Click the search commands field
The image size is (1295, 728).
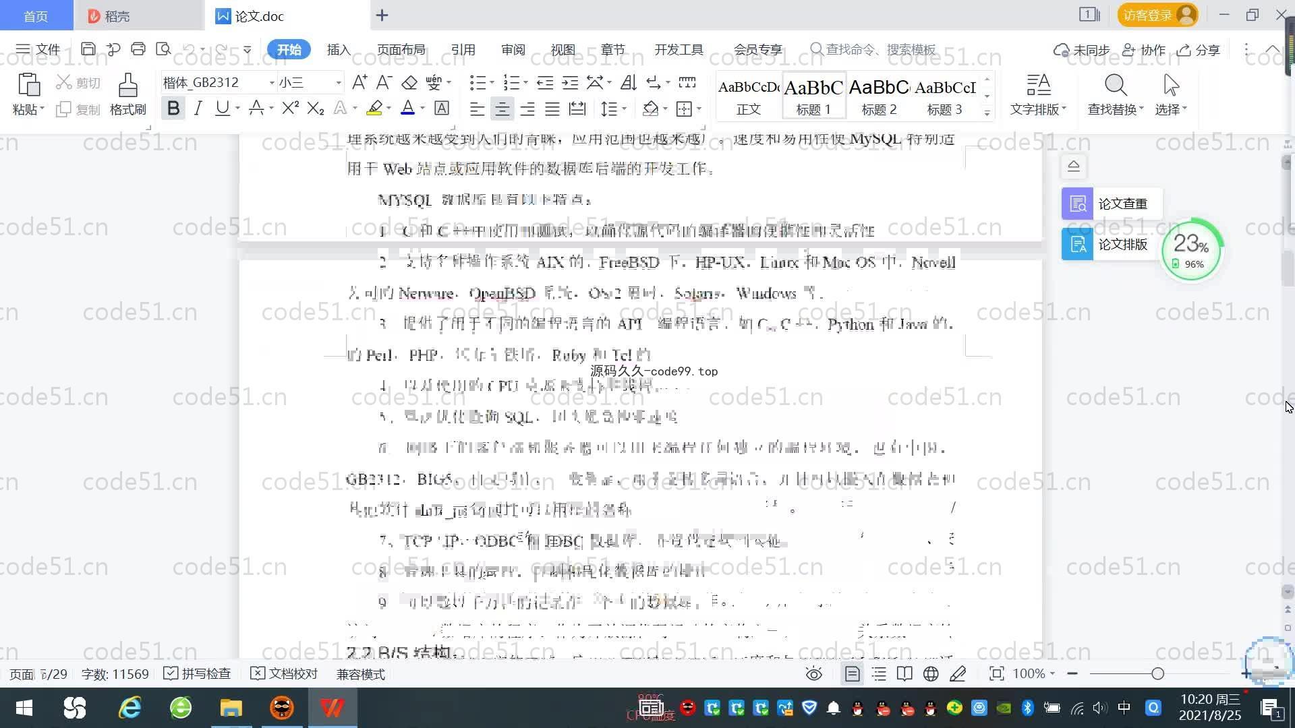point(873,50)
